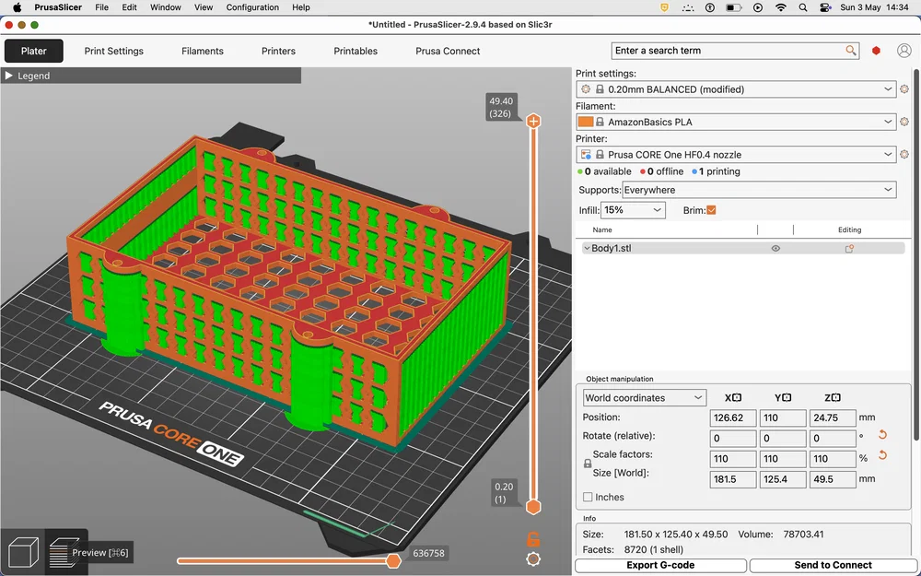Open macOS Spotlight search icon
The width and height of the screenshot is (921, 576).
[x=803, y=7]
